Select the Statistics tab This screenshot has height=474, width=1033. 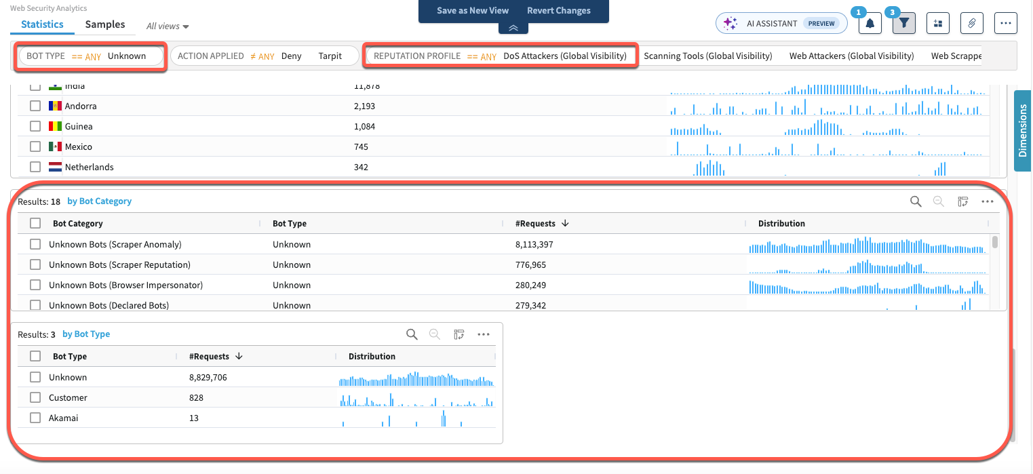(42, 24)
